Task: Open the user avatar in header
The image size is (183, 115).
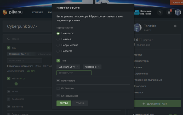Action: pos(178,12)
